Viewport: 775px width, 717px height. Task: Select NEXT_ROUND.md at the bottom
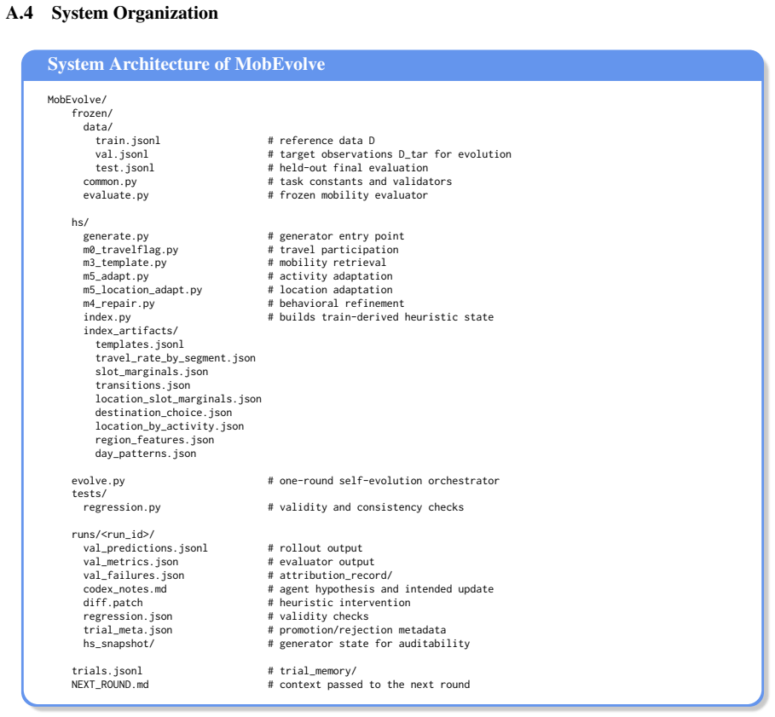(x=110, y=685)
